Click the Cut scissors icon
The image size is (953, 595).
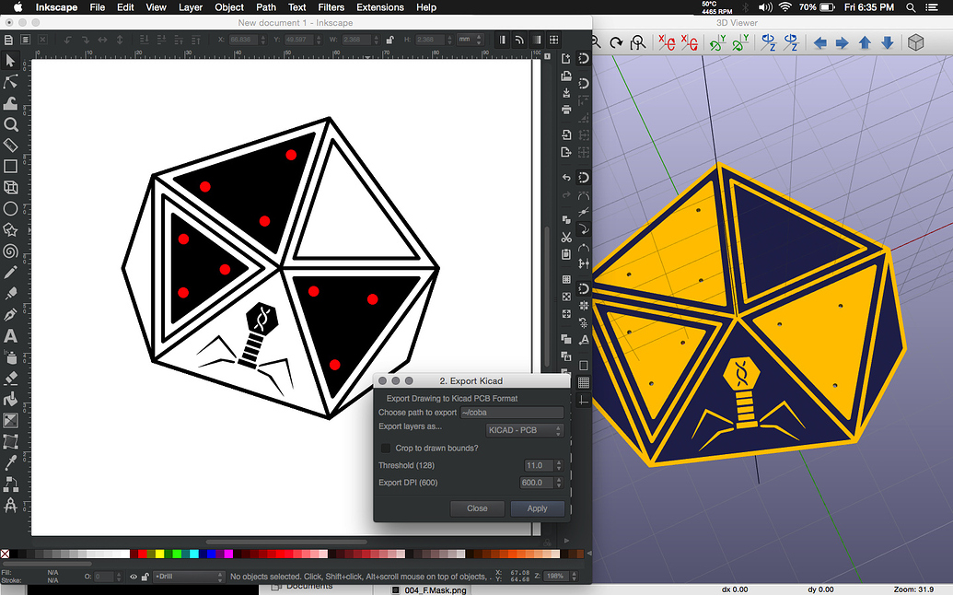click(x=566, y=237)
